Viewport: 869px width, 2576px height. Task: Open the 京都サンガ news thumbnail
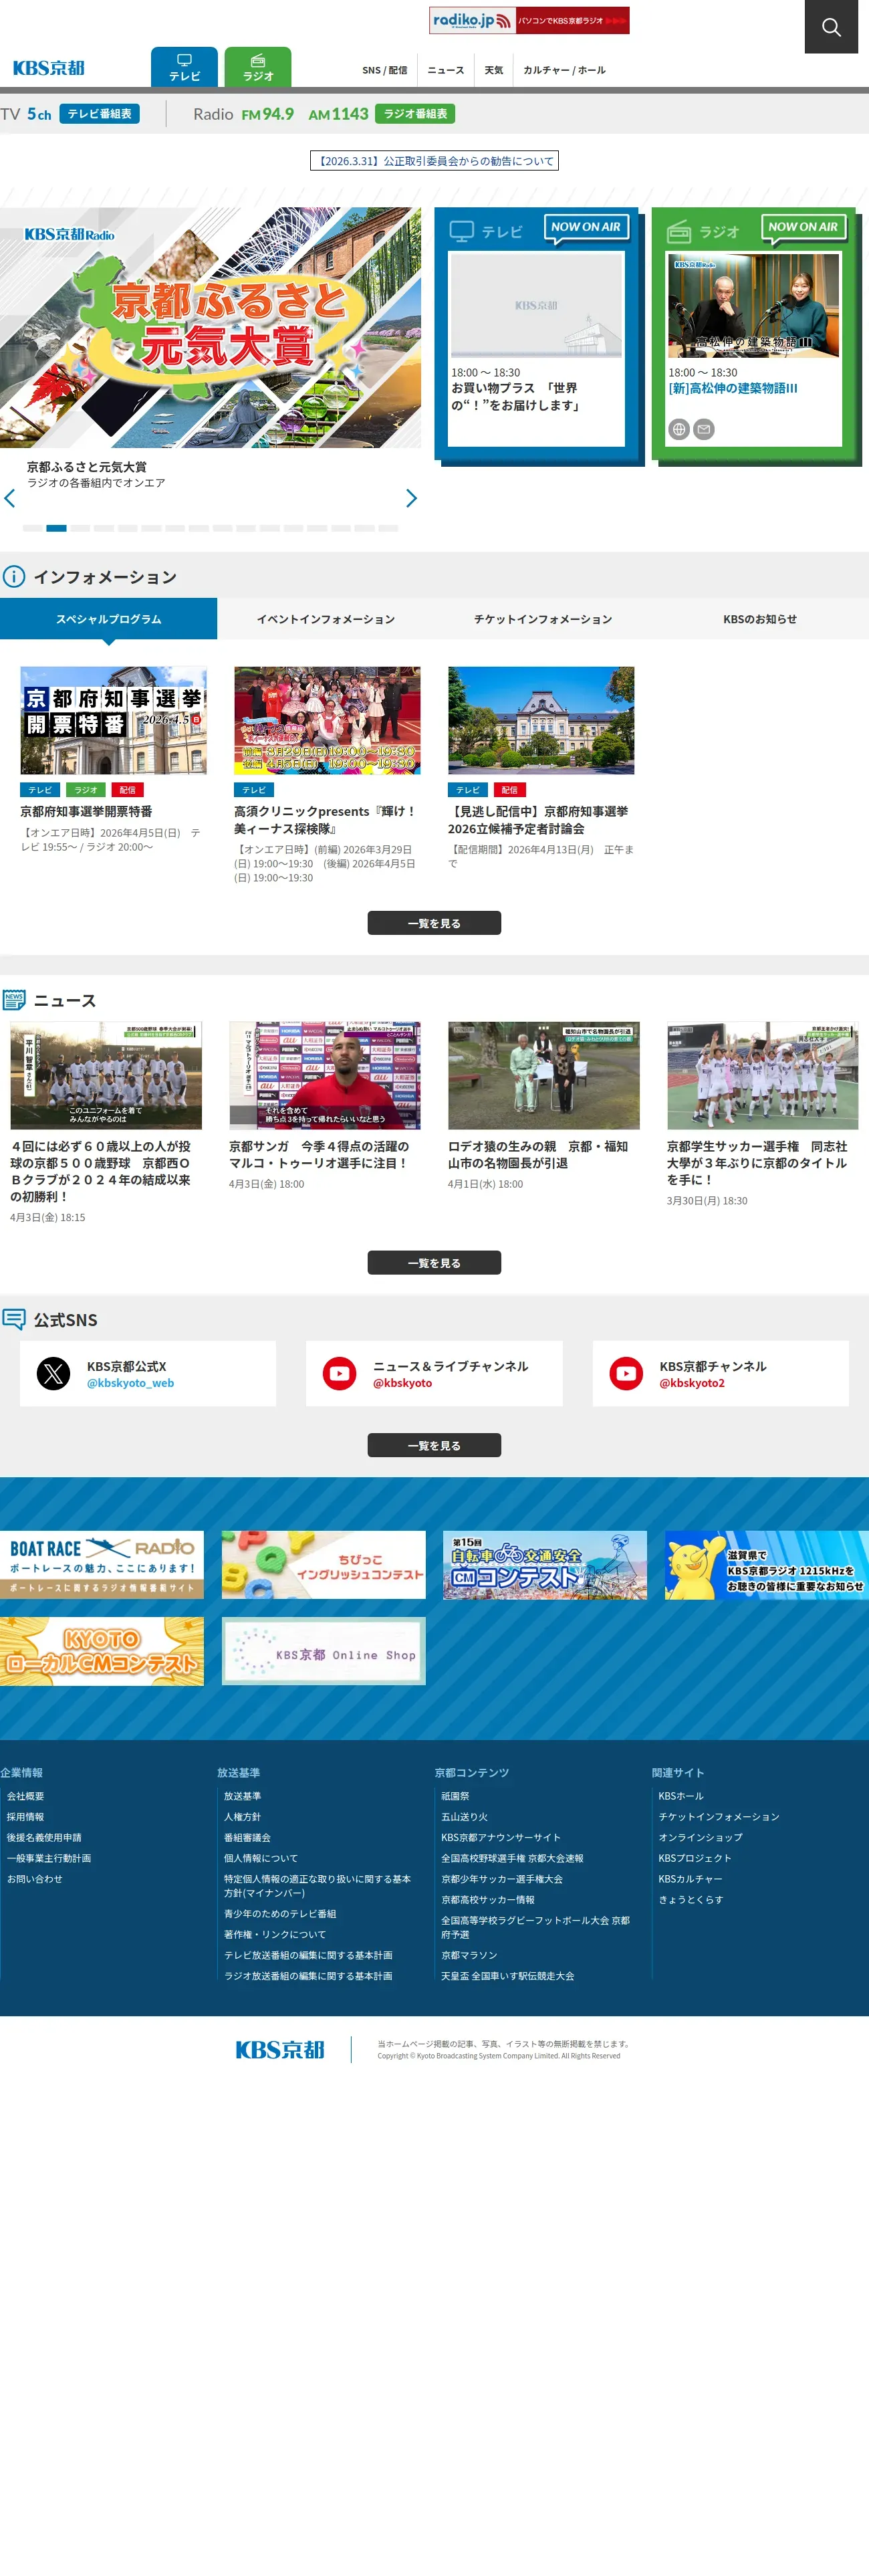tap(325, 1075)
